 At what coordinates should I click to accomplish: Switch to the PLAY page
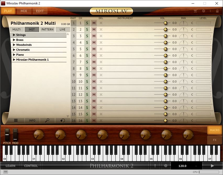(8, 11)
